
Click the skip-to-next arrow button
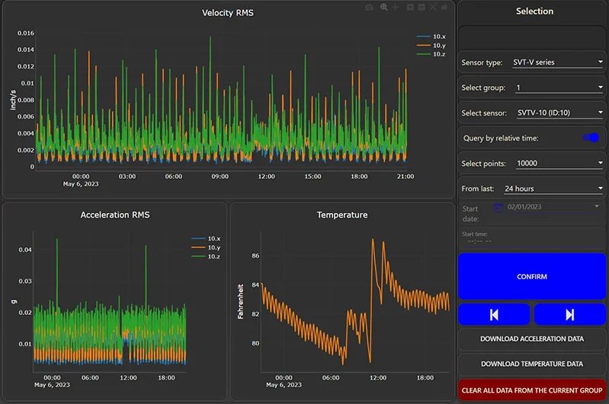point(569,314)
